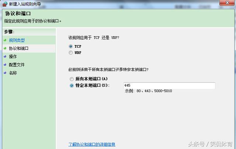Select the TCP radio button
Viewport: 236px width, 149px height.
(70, 46)
